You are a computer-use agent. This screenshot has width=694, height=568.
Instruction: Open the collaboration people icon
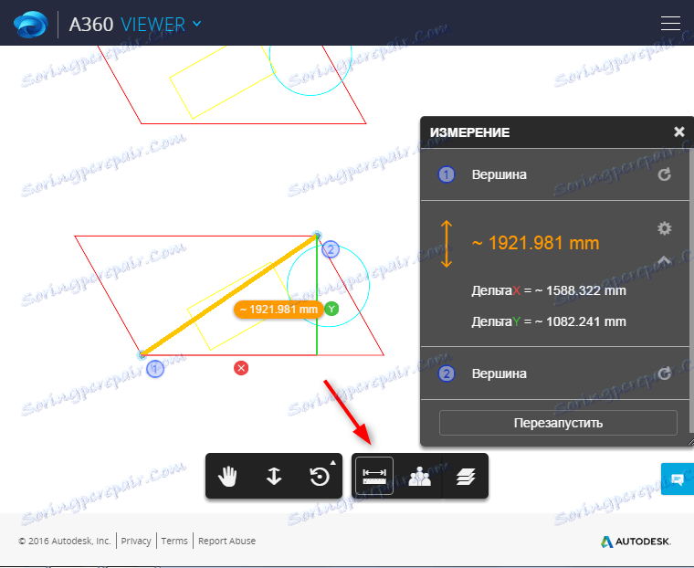pyautogui.click(x=419, y=477)
